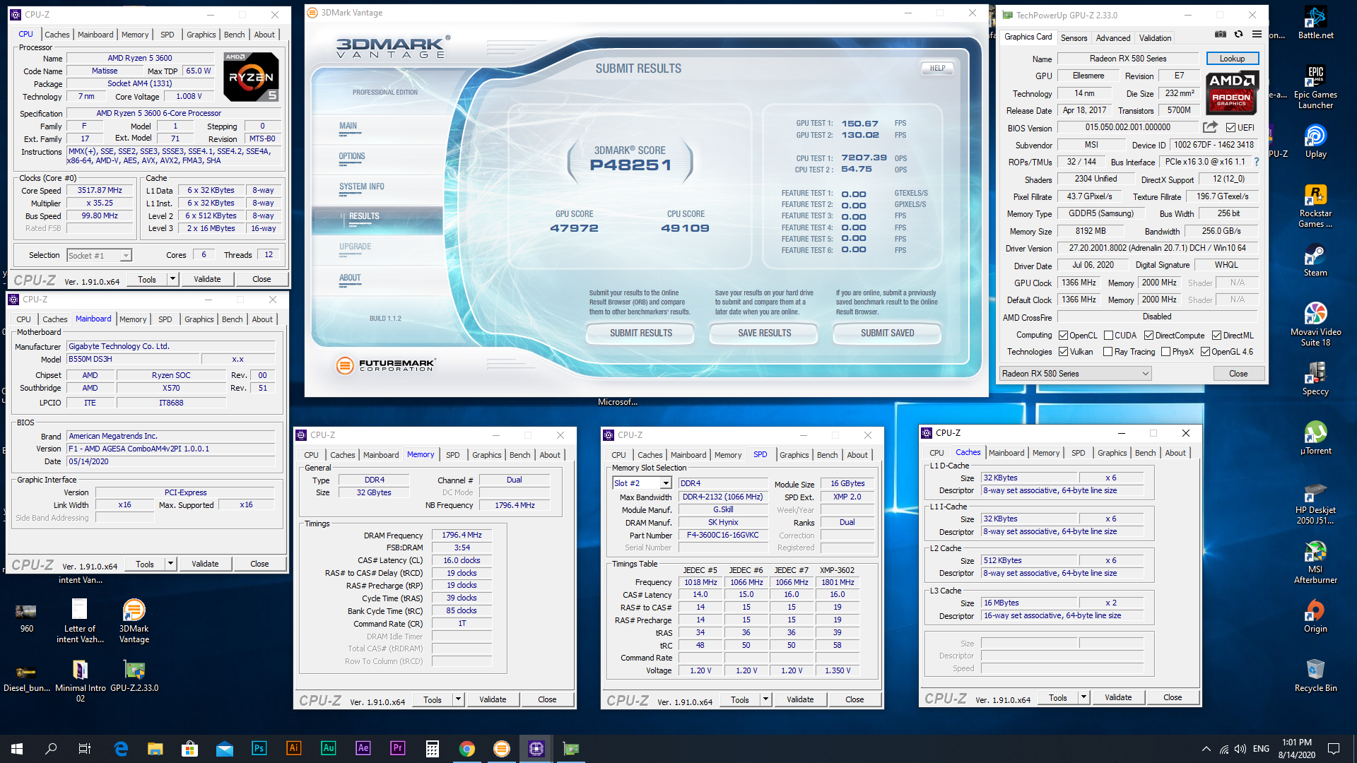Toggle DirectML checkbox

pyautogui.click(x=1216, y=336)
